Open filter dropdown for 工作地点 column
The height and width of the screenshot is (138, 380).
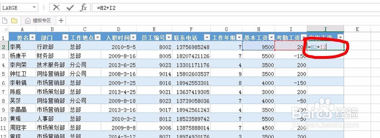point(97,38)
